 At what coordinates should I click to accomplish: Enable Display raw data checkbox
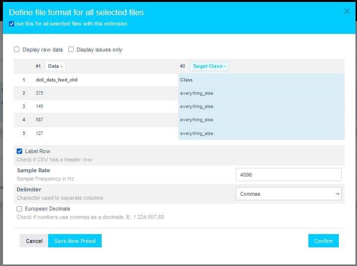point(17,50)
